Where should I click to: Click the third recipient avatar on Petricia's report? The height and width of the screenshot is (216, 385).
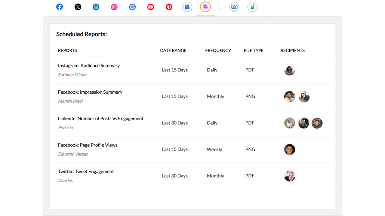pos(317,123)
